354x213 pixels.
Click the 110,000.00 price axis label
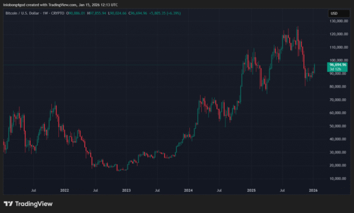(x=339, y=47)
